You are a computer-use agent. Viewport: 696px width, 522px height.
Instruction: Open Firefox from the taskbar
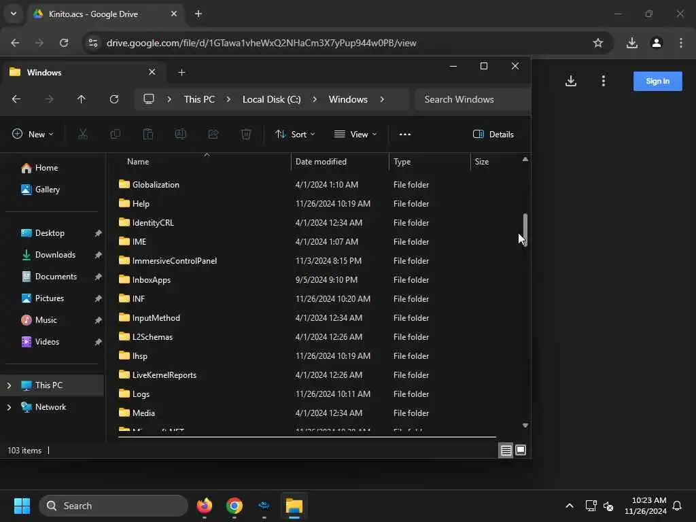click(x=205, y=506)
